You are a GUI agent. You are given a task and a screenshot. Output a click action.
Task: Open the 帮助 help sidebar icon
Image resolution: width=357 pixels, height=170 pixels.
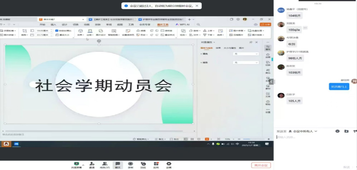point(268,102)
